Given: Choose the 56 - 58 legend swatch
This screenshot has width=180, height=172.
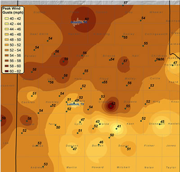Looking at the screenshot, I should click(7, 61).
